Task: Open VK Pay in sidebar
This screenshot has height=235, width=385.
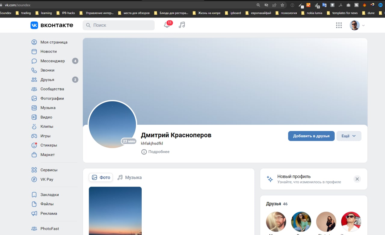Action: tap(42, 179)
